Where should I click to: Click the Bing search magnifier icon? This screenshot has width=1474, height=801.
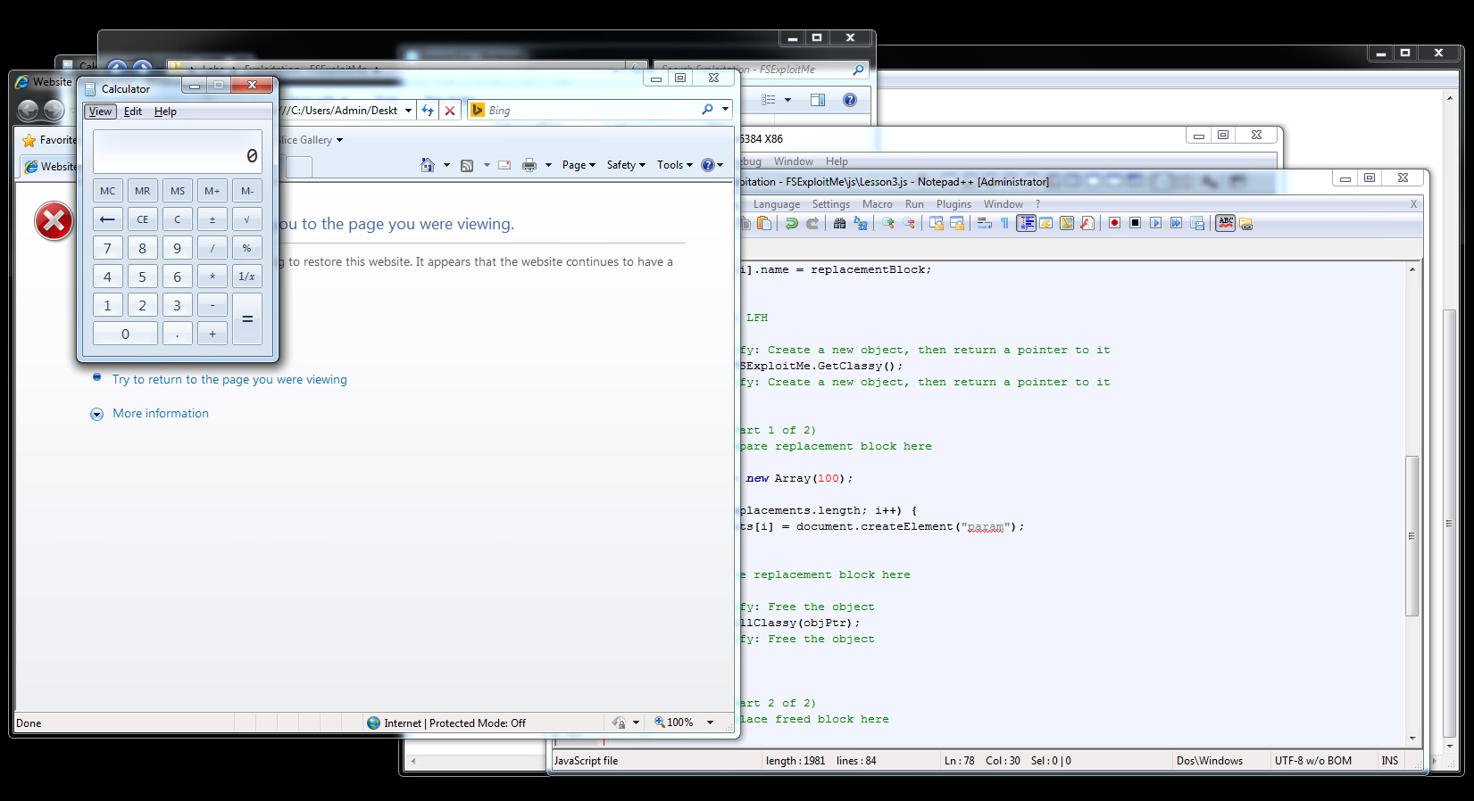click(x=707, y=110)
